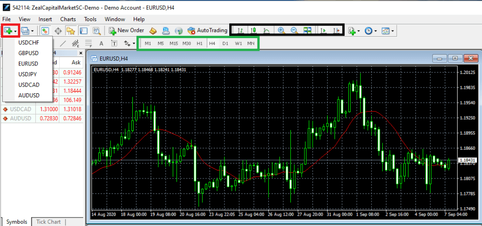
Task: Zoom out of the chart
Action: [294, 31]
